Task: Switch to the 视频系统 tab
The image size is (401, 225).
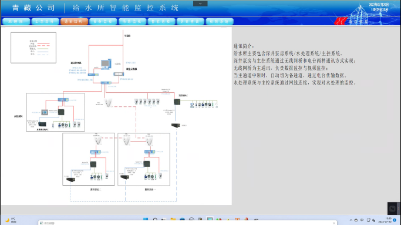Action: tap(220, 22)
